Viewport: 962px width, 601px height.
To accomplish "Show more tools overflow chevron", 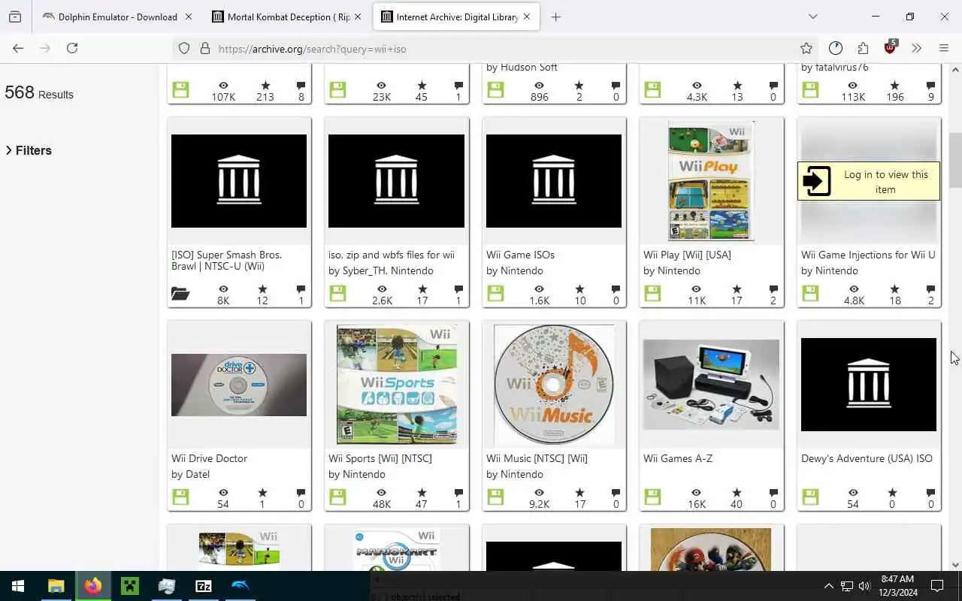I will click(916, 48).
